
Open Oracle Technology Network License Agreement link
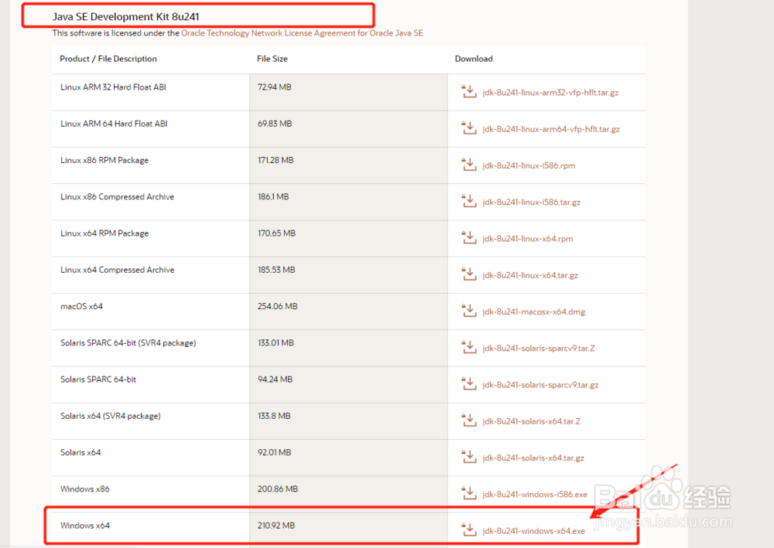(x=302, y=33)
